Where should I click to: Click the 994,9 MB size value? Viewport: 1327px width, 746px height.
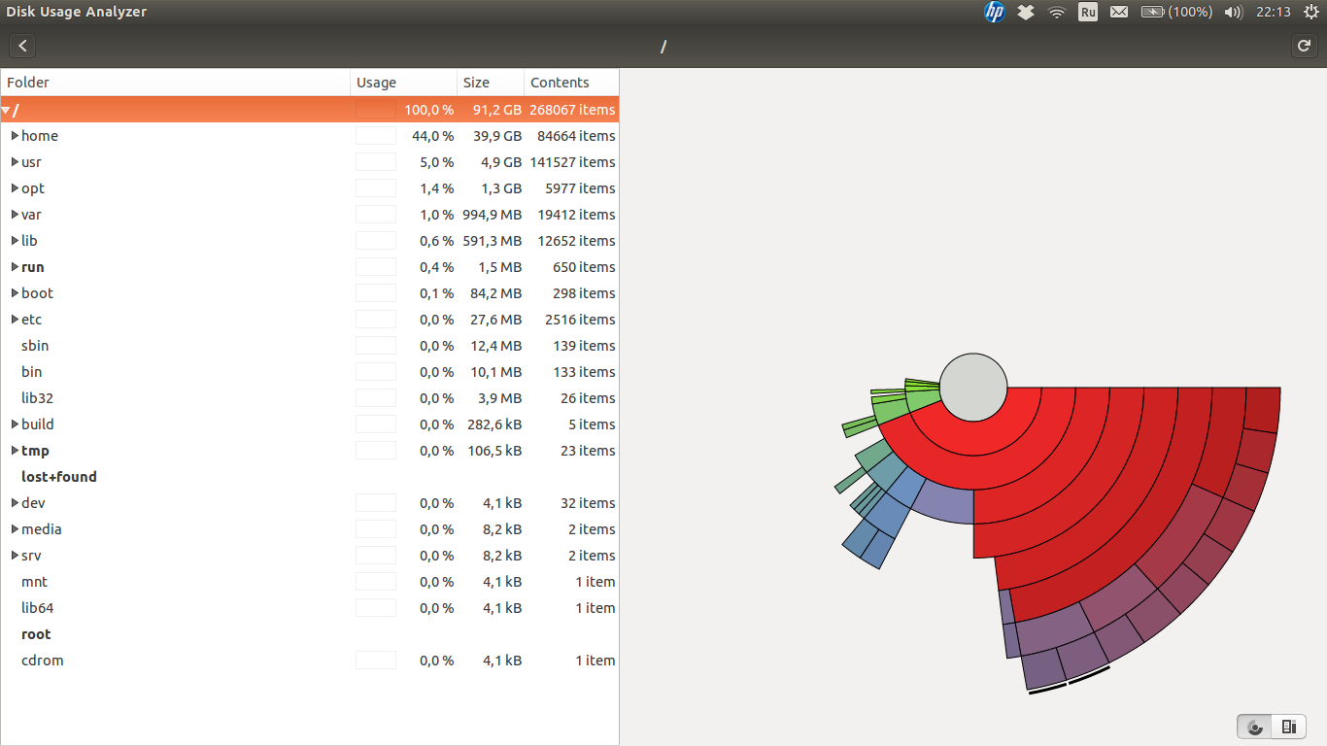pos(493,215)
